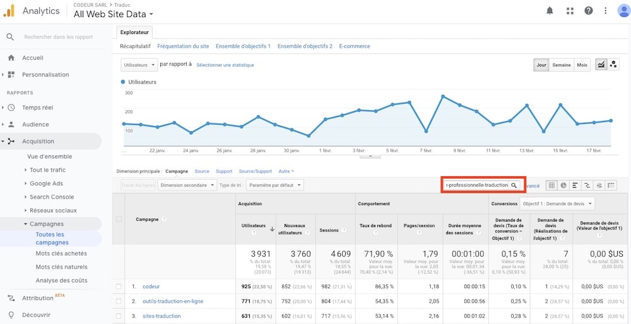Expand the Objectif 1 conversions dropdown

[x=558, y=204]
